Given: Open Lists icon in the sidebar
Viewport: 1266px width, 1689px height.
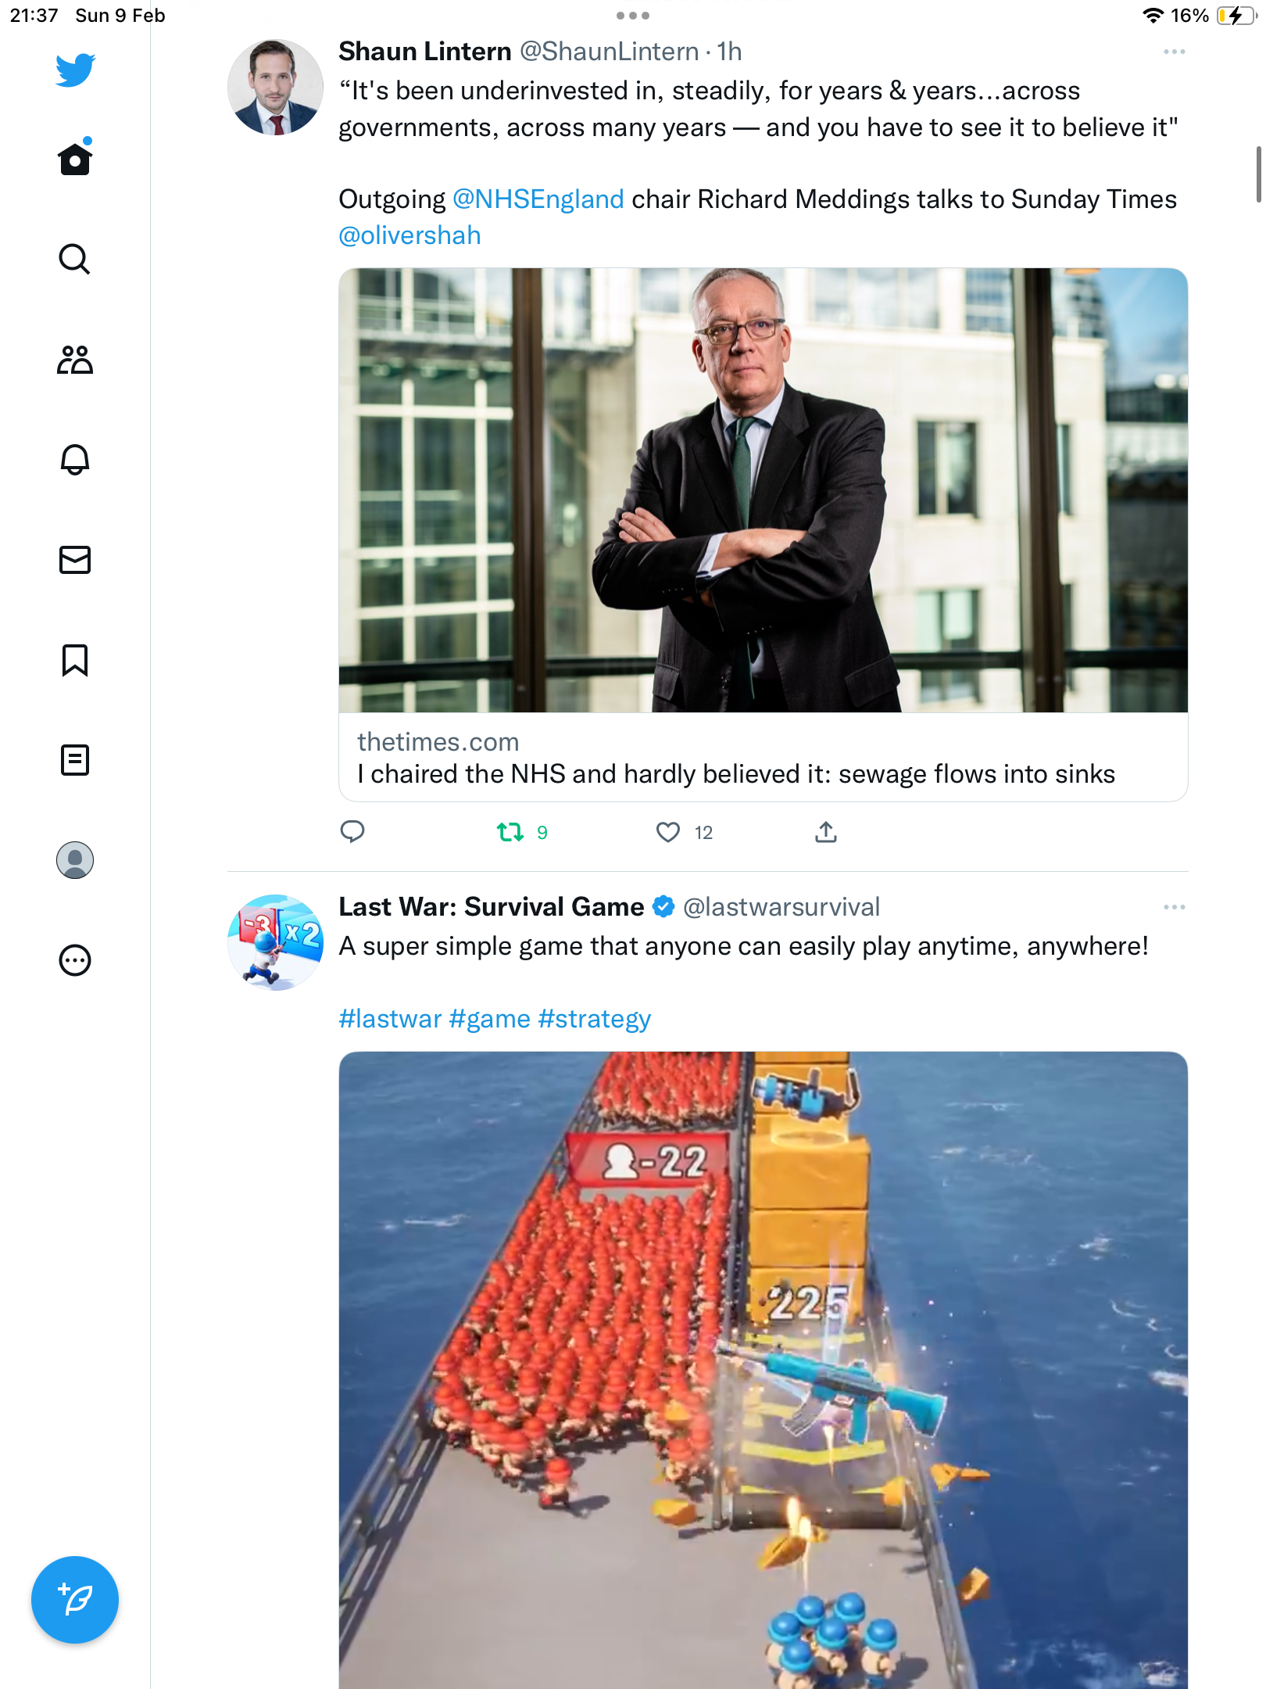Looking at the screenshot, I should click(x=75, y=760).
